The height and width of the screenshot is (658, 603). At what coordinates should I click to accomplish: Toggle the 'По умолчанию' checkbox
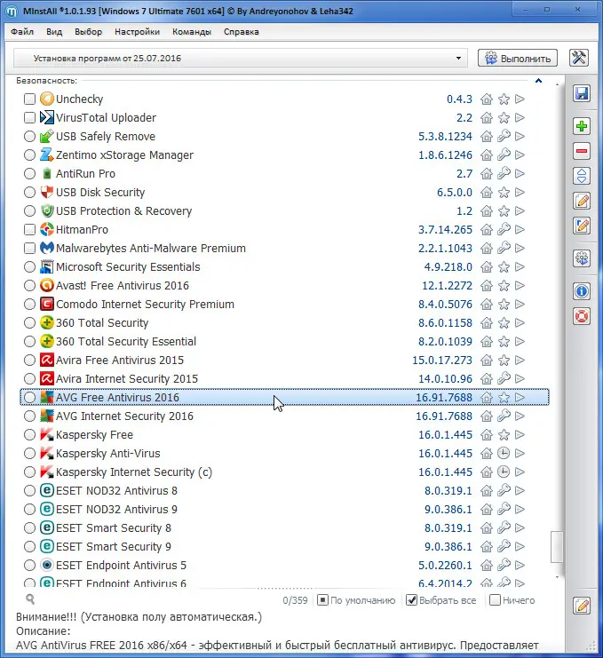click(x=322, y=600)
